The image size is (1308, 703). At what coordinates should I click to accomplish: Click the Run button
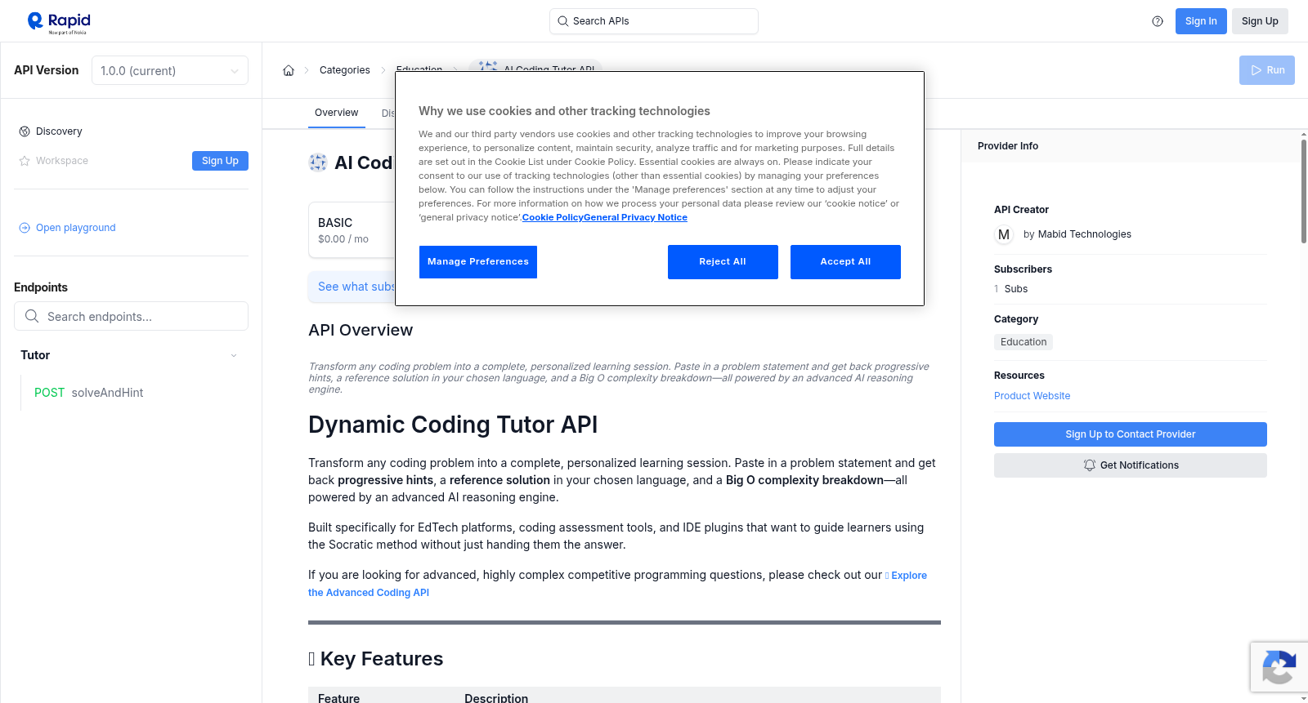point(1267,70)
